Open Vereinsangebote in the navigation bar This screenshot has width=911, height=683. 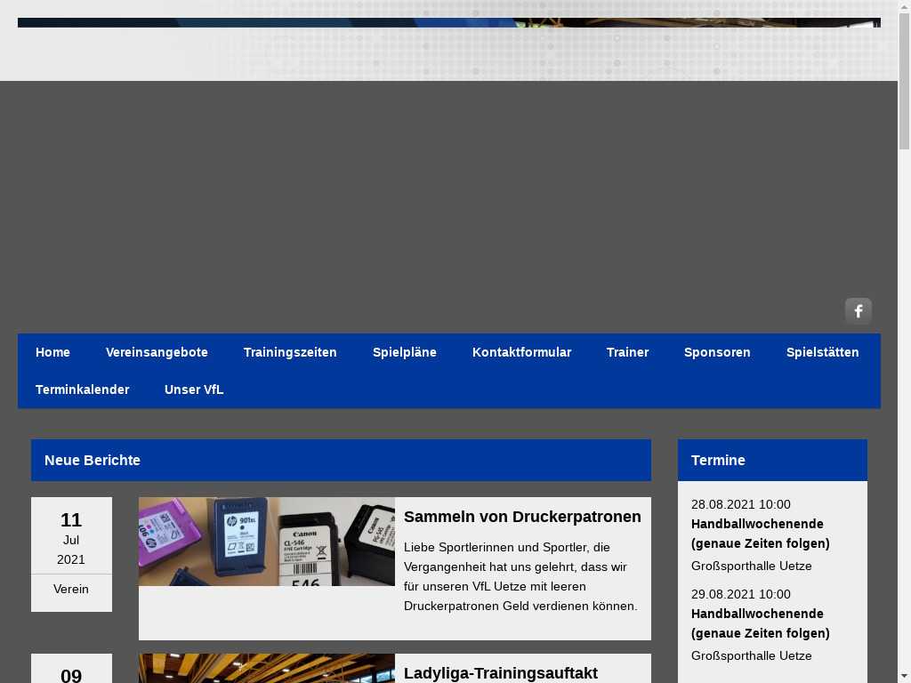(157, 352)
